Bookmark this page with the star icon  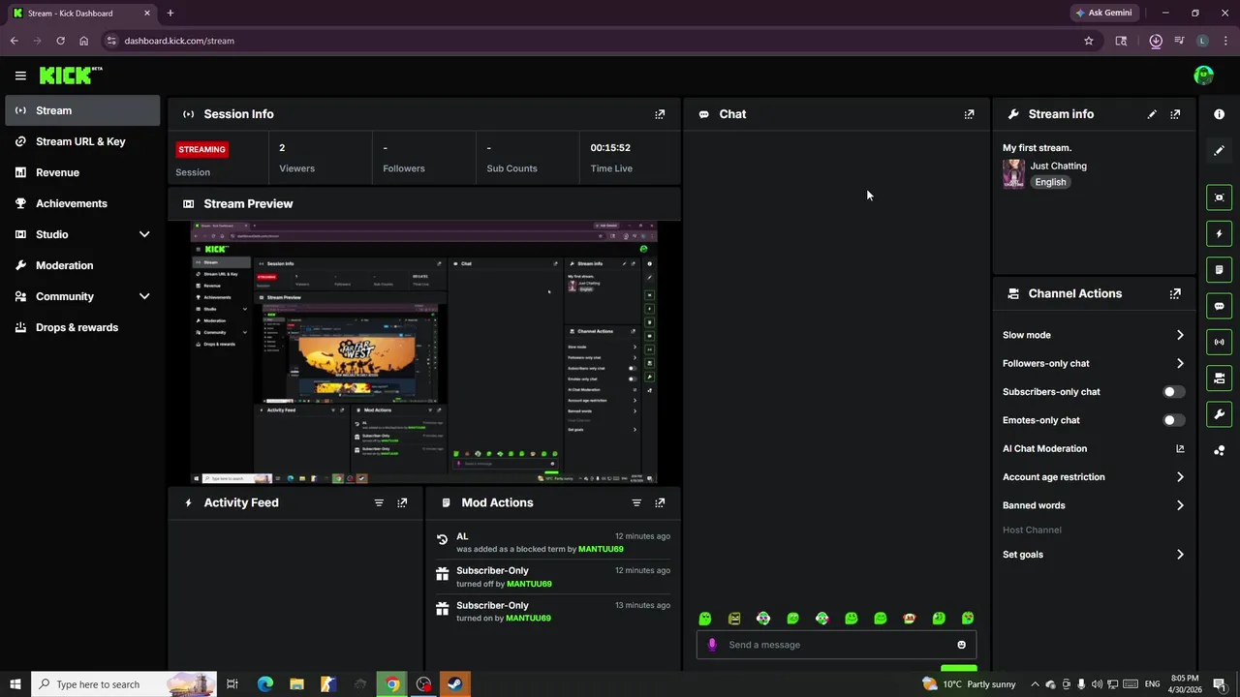pos(1089,41)
